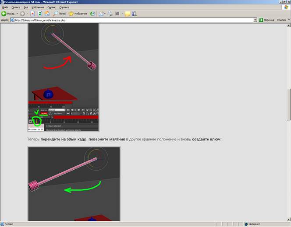
Task: Open the Вид menu
Action: click(x=26, y=7)
